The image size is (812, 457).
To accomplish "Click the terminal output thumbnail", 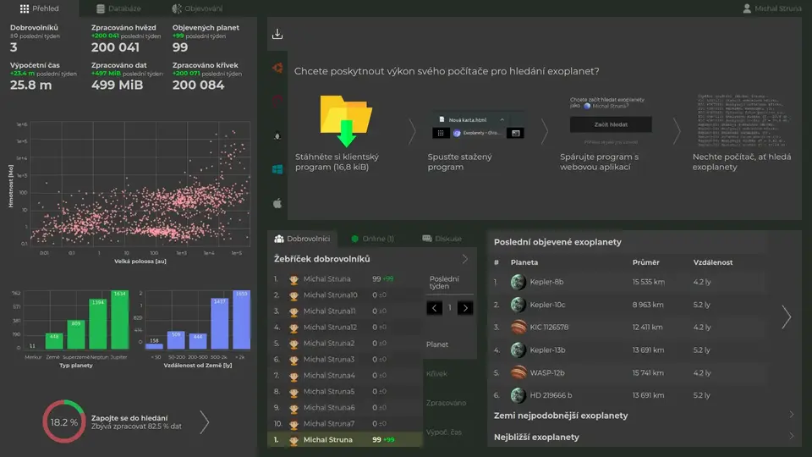I will [743, 121].
